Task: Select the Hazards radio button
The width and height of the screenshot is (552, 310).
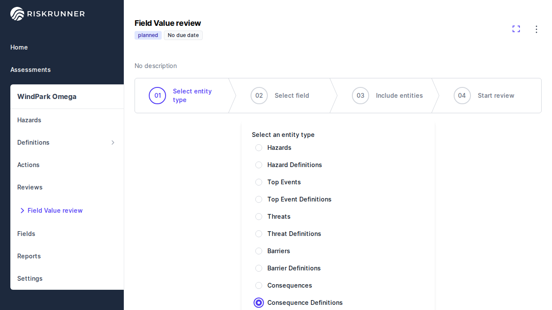Action: tap(259, 148)
